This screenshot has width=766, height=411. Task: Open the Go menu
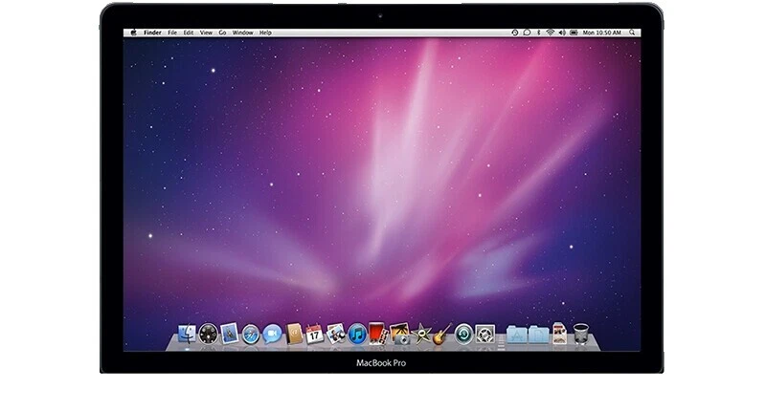222,32
